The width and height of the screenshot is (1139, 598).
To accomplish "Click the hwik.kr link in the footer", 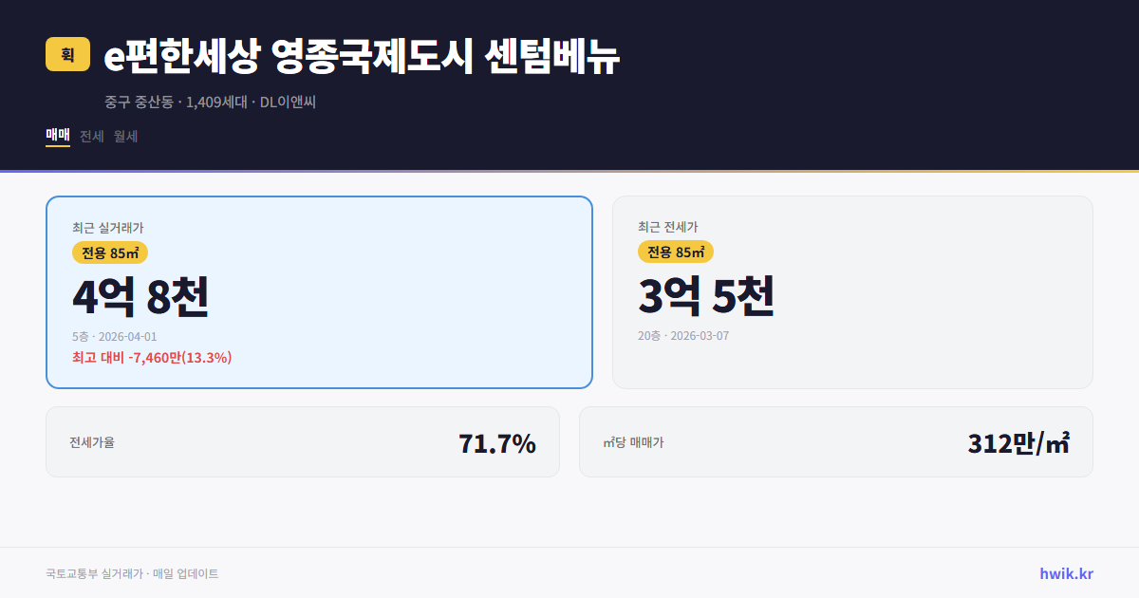I will click(x=1065, y=572).
